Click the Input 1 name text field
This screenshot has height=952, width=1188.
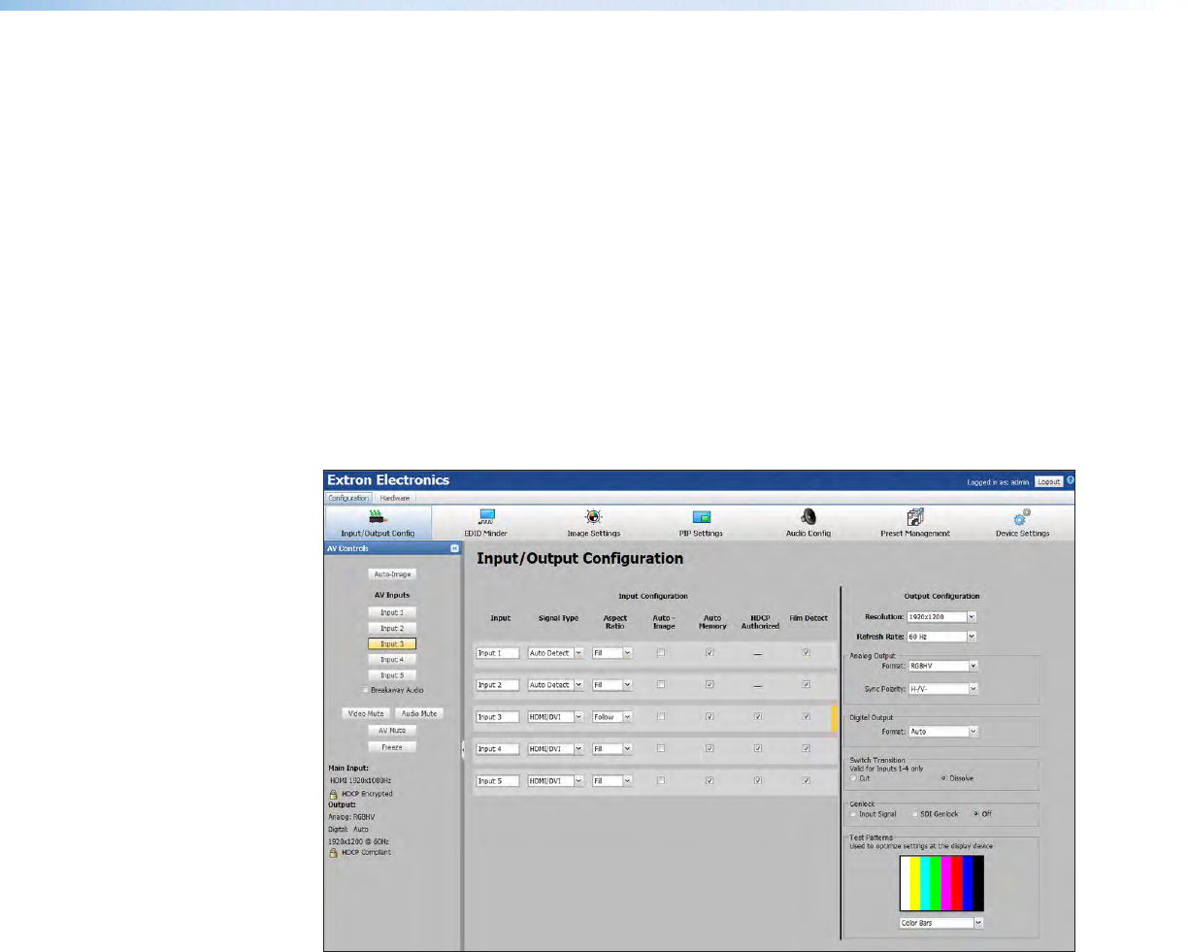point(498,653)
